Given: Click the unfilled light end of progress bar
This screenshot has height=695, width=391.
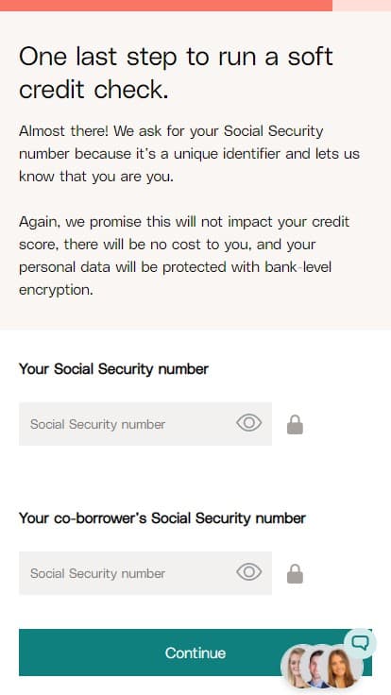Looking at the screenshot, I should tap(362, 6).
